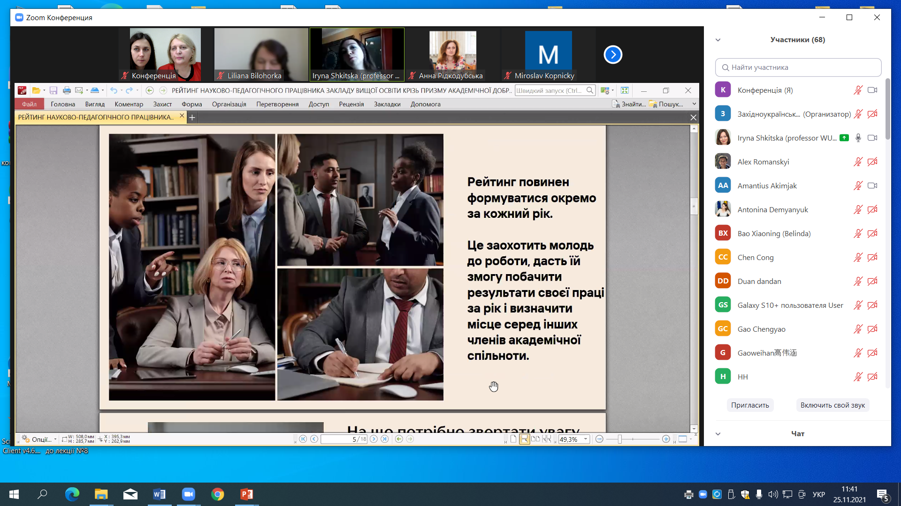Image resolution: width=901 pixels, height=506 pixels.
Task: Collapse the Чат panel chevron
Action: 718,434
